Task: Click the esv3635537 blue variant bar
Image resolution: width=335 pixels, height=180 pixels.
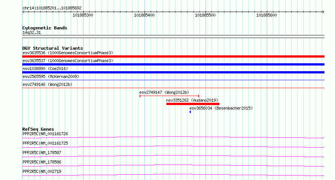Action: 173,64
